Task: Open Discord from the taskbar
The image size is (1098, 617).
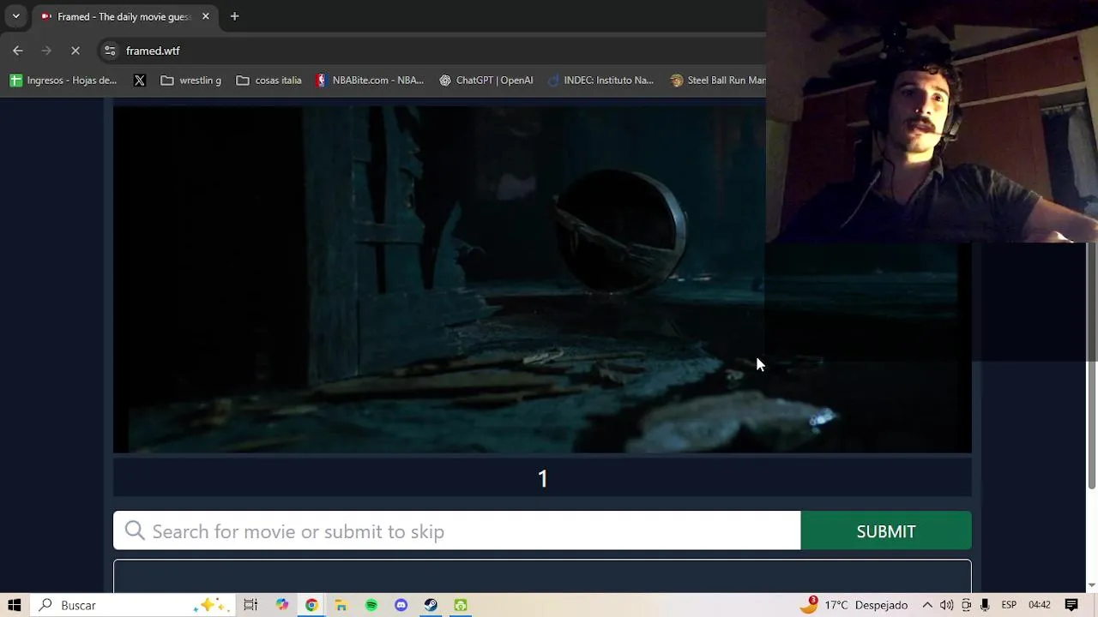Action: [x=401, y=605]
